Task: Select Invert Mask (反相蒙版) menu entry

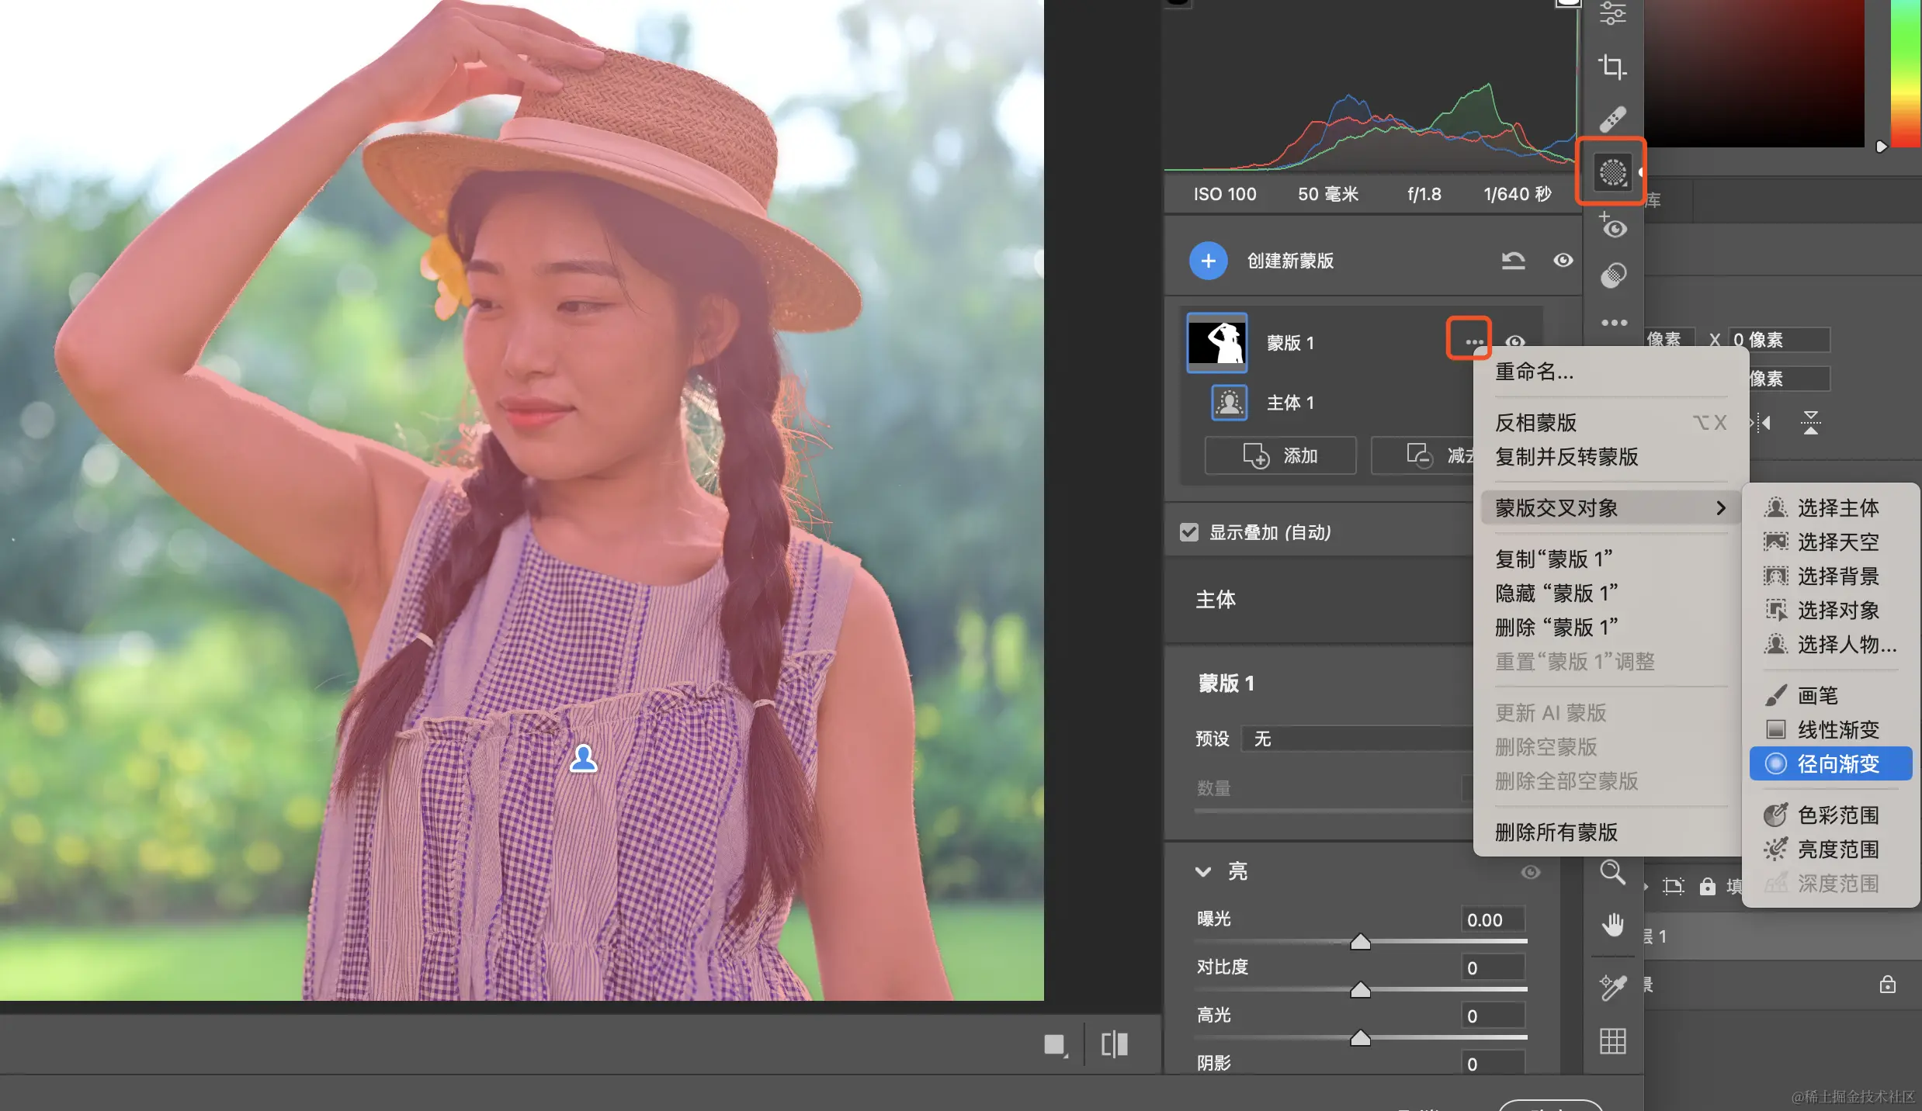Action: point(1535,423)
